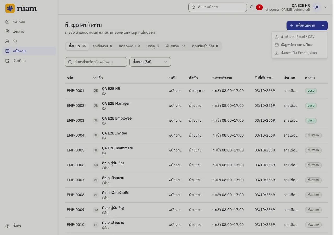The width and height of the screenshot is (334, 235).
Task: Choose ส่งออกเป็น Excel (.xlsx)
Action: pos(300,53)
